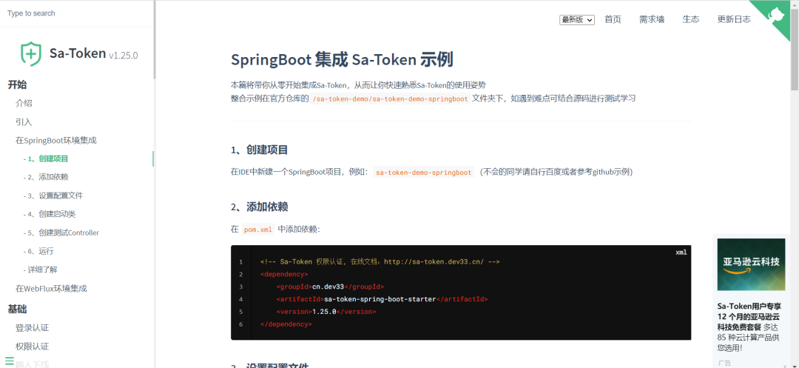
Task: Click the sidebar's scrollbar thumb
Action: 154,41
